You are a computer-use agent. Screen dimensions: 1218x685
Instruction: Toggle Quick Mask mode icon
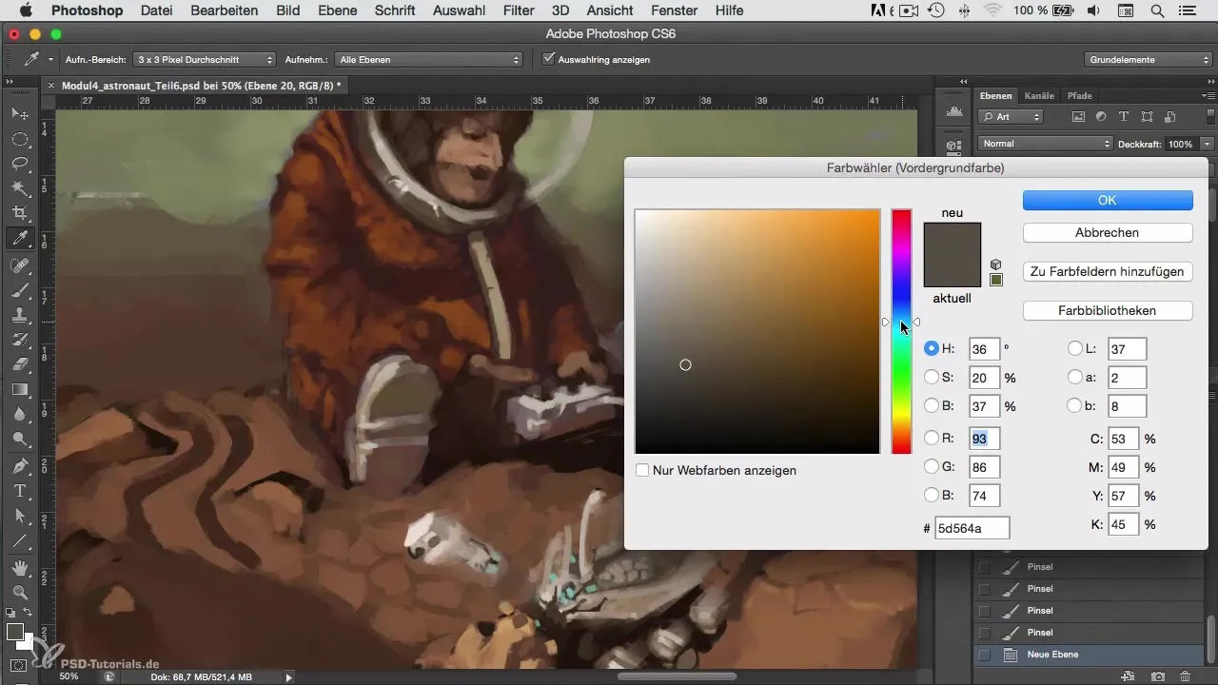18,665
